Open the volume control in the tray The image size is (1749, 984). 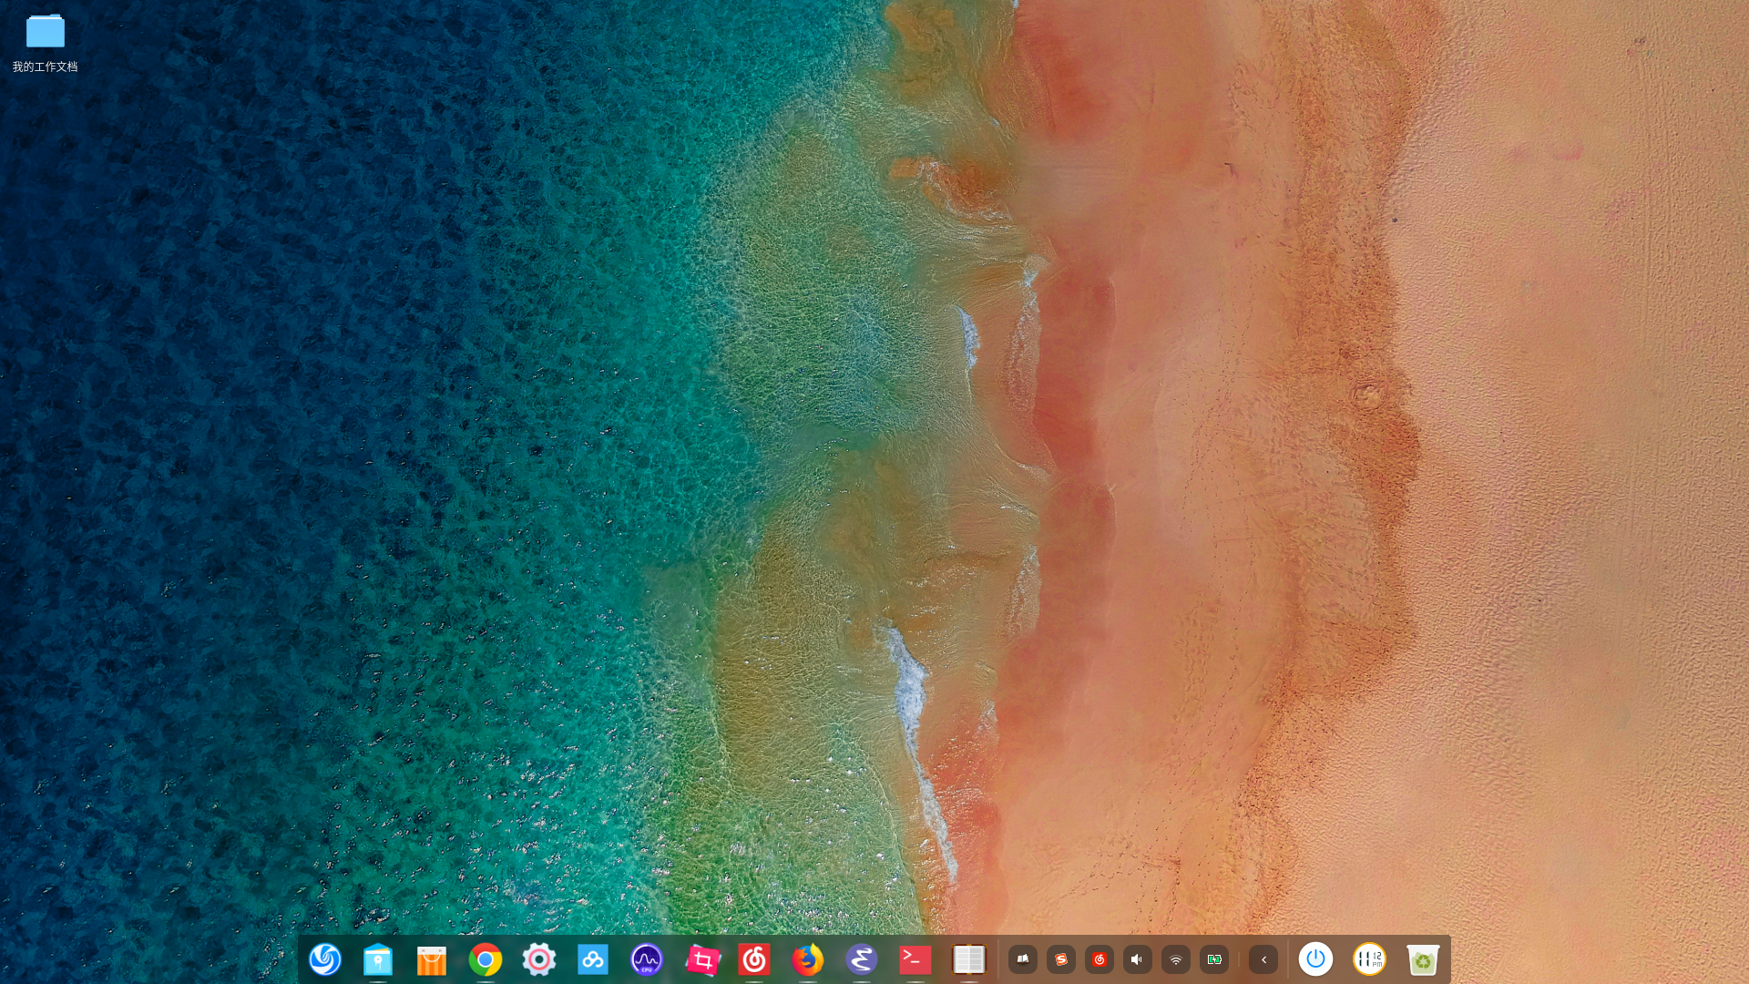[x=1137, y=959]
